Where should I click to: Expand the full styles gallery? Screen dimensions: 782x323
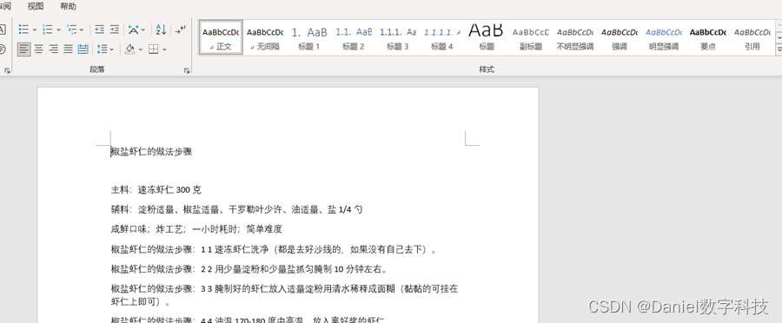pos(779,49)
